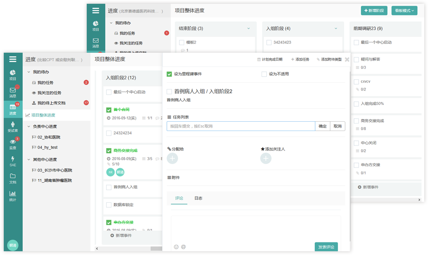Open the 受试者 person icon in sidebar
Image resolution: width=428 pixels, height=255 pixels.
pyautogui.click(x=13, y=126)
